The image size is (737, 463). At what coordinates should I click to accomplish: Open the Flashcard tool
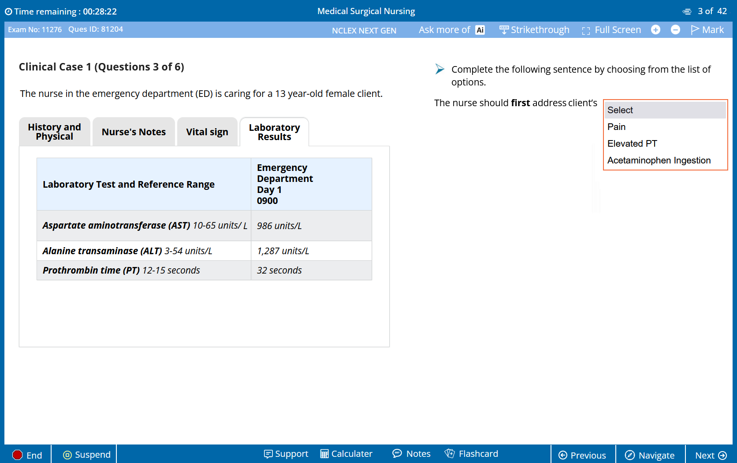pos(471,454)
